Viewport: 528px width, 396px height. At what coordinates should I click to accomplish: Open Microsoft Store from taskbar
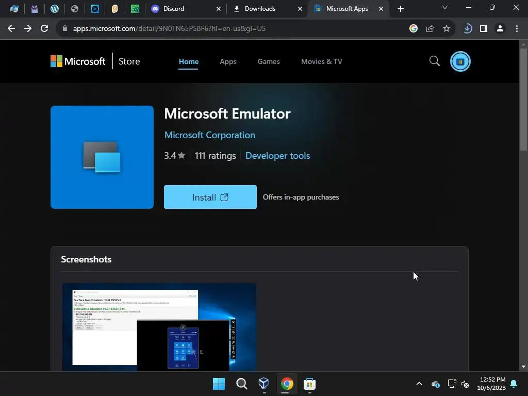[309, 384]
